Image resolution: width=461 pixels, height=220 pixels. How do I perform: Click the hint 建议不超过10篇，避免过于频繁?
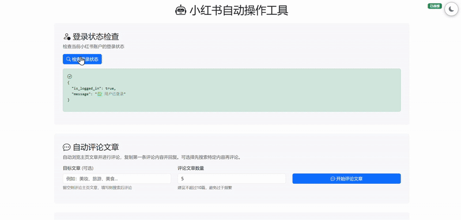click(x=205, y=188)
